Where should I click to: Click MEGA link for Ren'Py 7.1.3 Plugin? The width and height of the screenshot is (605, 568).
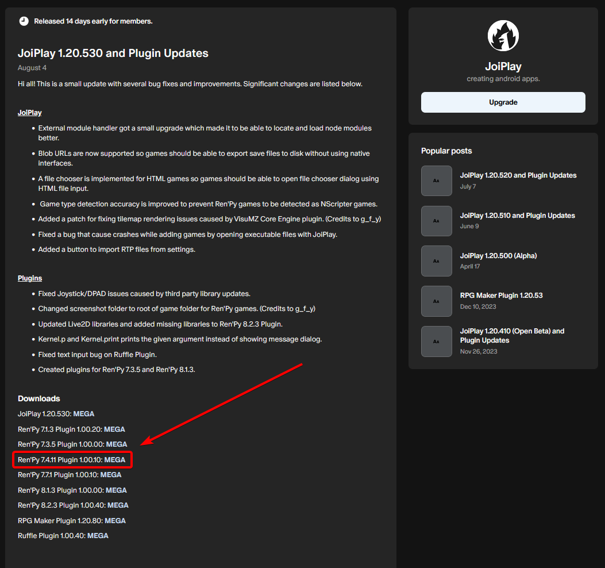coord(114,429)
